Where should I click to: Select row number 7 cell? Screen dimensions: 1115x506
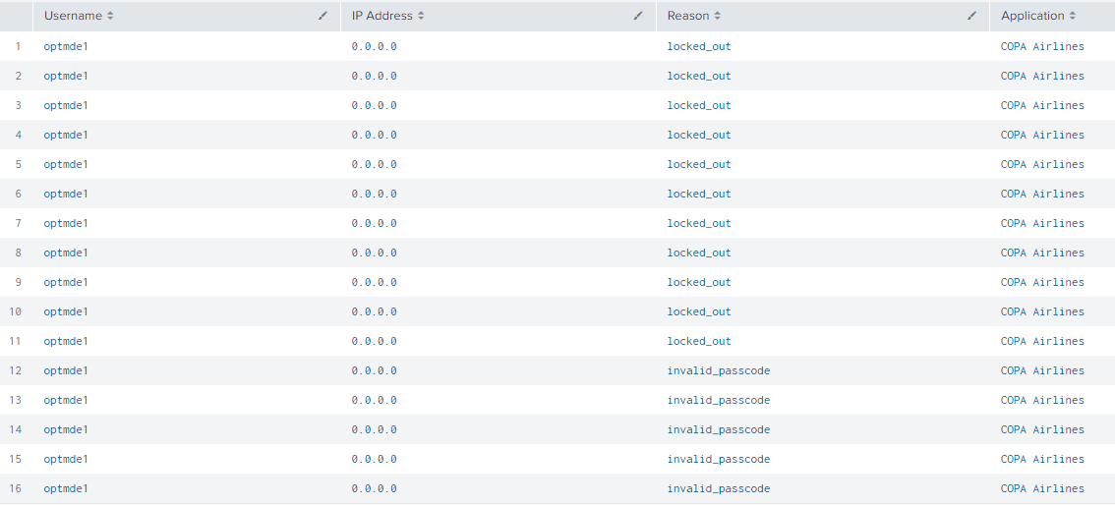(16, 223)
